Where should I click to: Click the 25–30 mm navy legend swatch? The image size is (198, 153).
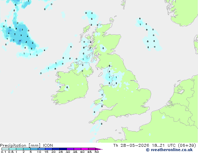(63, 149)
